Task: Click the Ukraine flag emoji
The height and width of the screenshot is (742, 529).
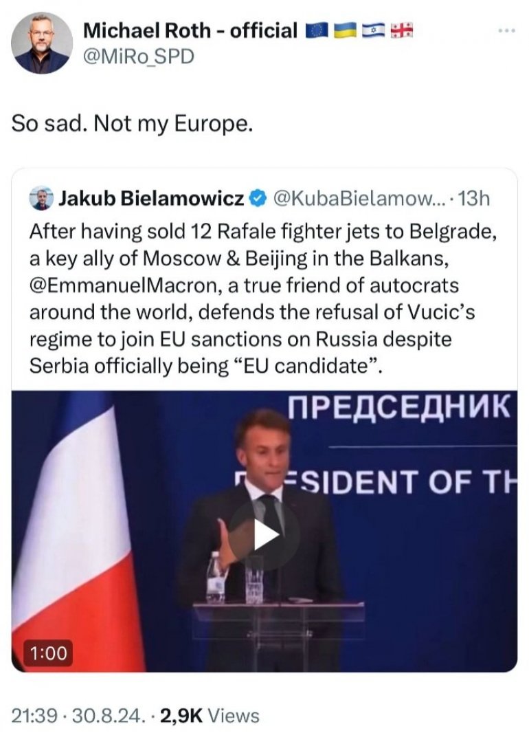Action: click(344, 30)
